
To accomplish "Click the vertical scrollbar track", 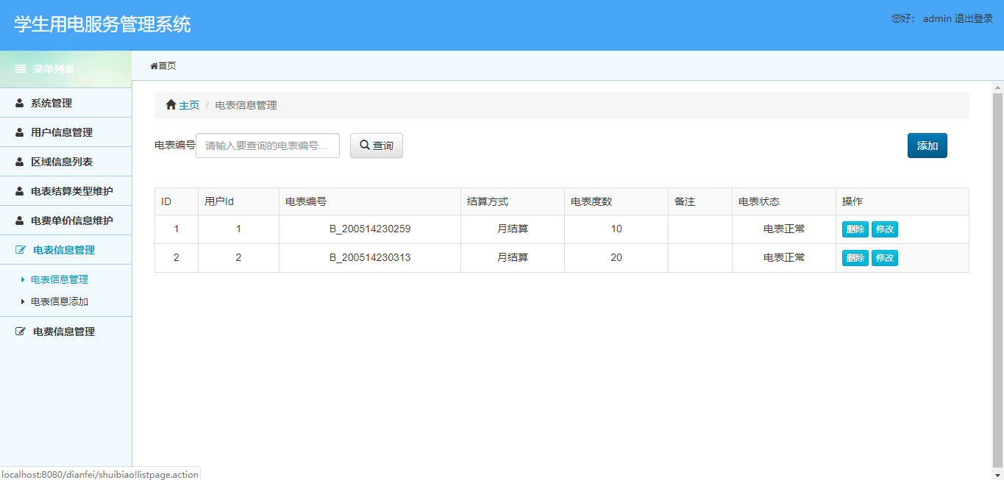I will (x=998, y=279).
